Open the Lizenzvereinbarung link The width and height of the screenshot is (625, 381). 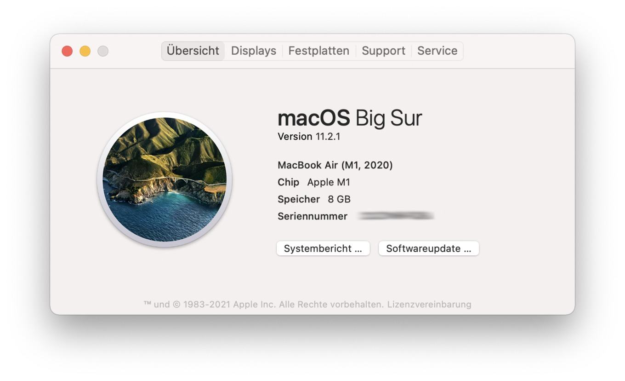click(x=429, y=304)
